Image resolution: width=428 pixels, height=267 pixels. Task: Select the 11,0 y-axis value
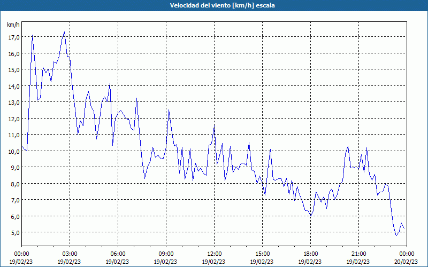(x=14, y=135)
